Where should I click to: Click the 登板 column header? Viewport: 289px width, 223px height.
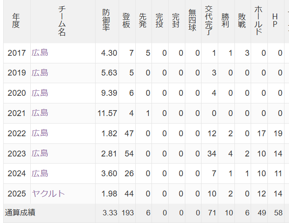coord(126,21)
